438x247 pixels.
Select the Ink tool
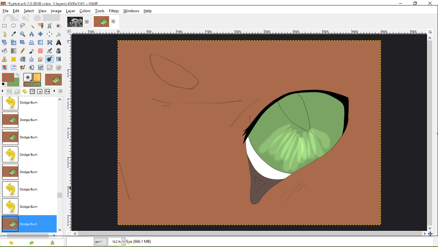tap(59, 51)
